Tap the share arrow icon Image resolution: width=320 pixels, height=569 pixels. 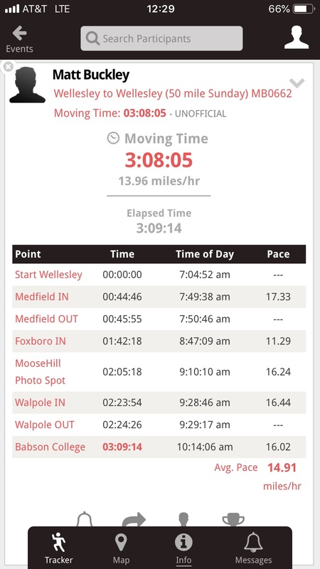(134, 519)
